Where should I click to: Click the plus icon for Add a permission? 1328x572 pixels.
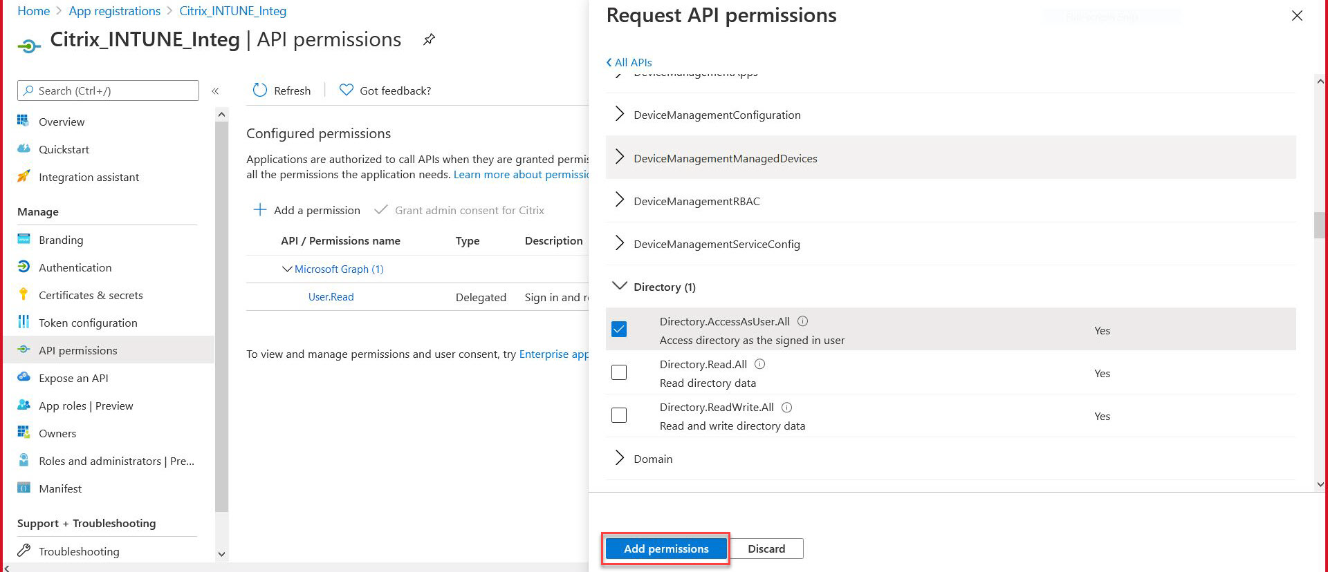coord(260,209)
